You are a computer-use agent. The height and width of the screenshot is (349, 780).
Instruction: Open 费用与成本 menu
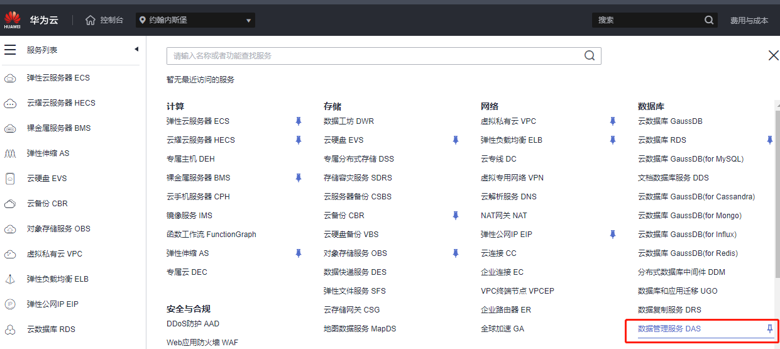coord(749,20)
